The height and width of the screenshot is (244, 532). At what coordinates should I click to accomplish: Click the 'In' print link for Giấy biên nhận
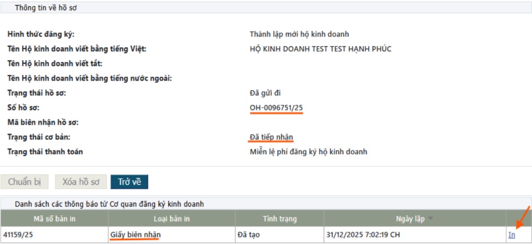click(512, 235)
